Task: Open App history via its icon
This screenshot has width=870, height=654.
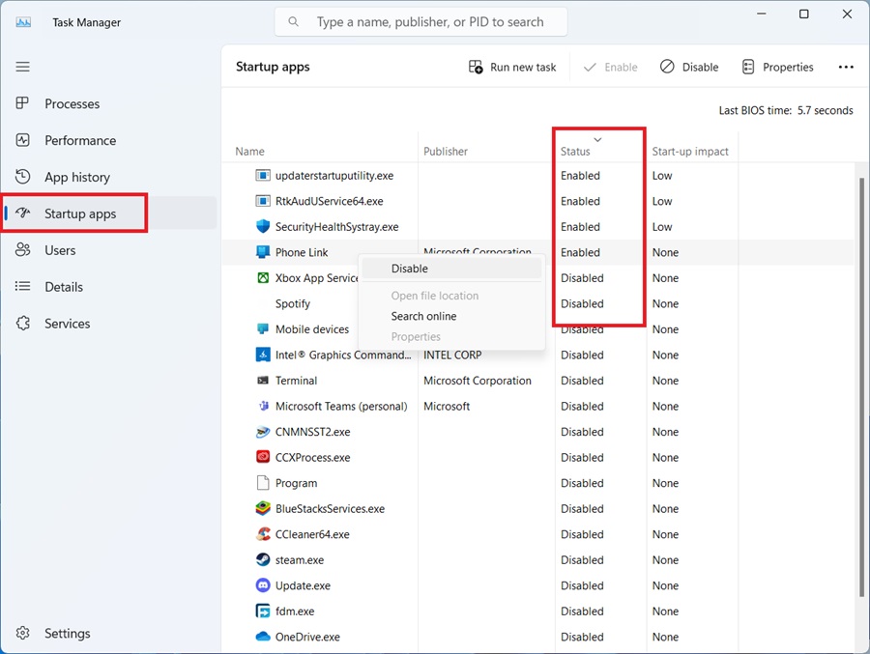Action: click(23, 177)
